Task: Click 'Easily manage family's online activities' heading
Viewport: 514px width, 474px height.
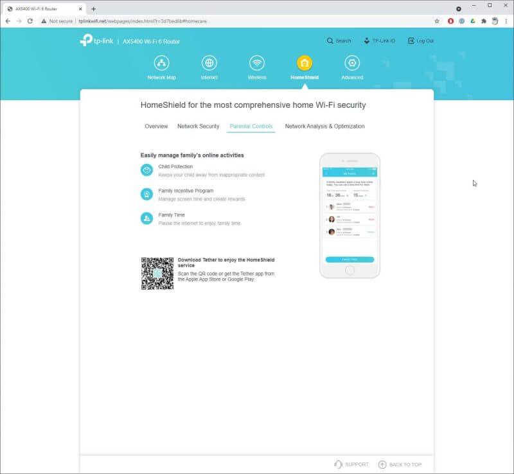Action: pos(192,155)
